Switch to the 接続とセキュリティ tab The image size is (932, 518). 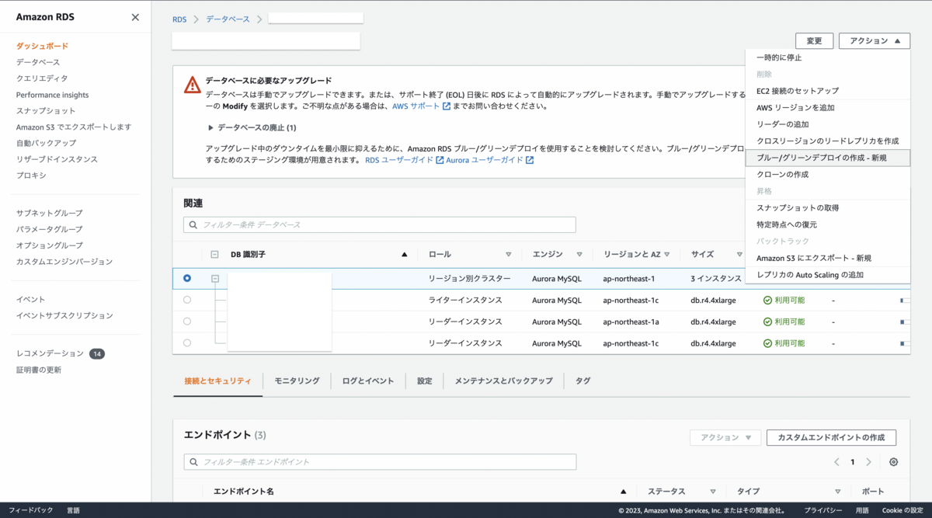pyautogui.click(x=217, y=381)
